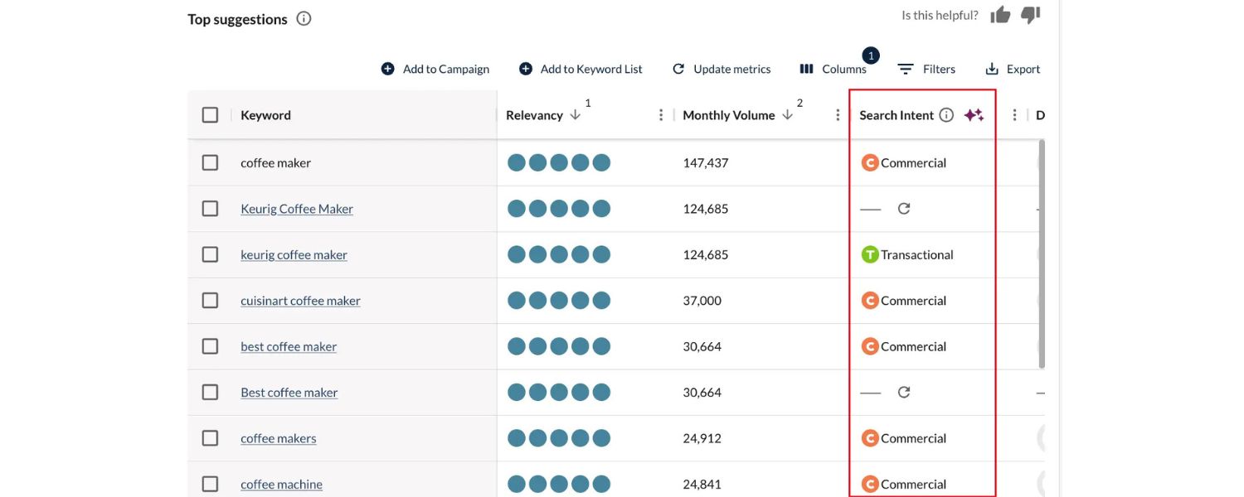
Task: Click the Search Intent info icon
Action: pos(947,114)
